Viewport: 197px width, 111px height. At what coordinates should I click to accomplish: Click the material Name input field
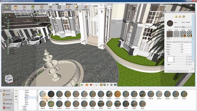(x=187, y=23)
